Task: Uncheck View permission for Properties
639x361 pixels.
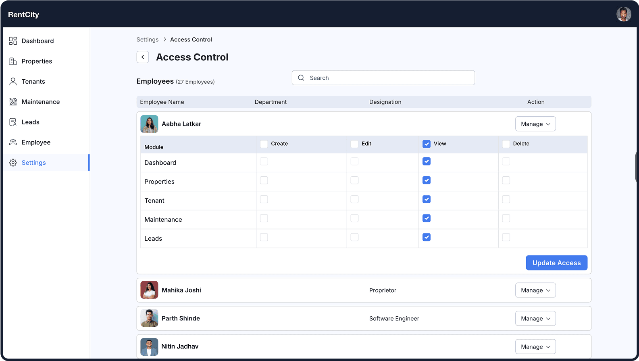Action: pos(427,180)
